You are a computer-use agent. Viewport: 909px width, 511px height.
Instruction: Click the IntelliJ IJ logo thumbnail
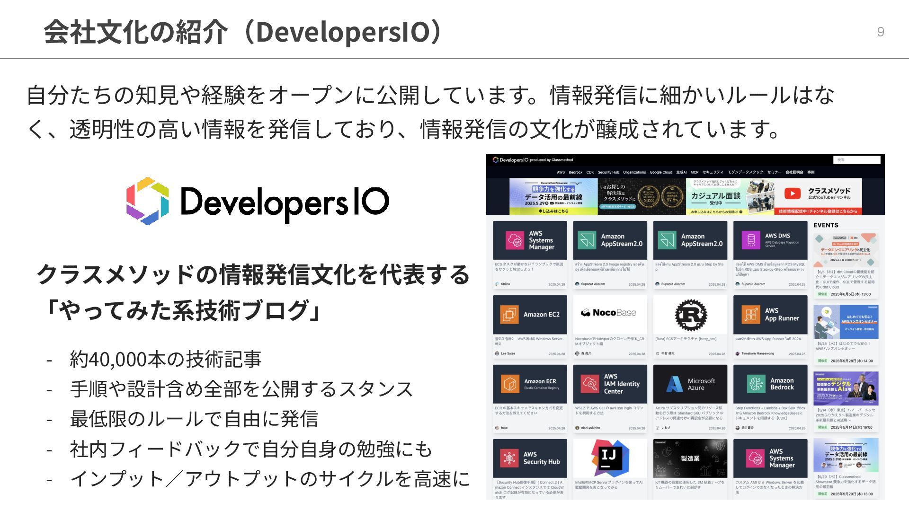[609, 458]
